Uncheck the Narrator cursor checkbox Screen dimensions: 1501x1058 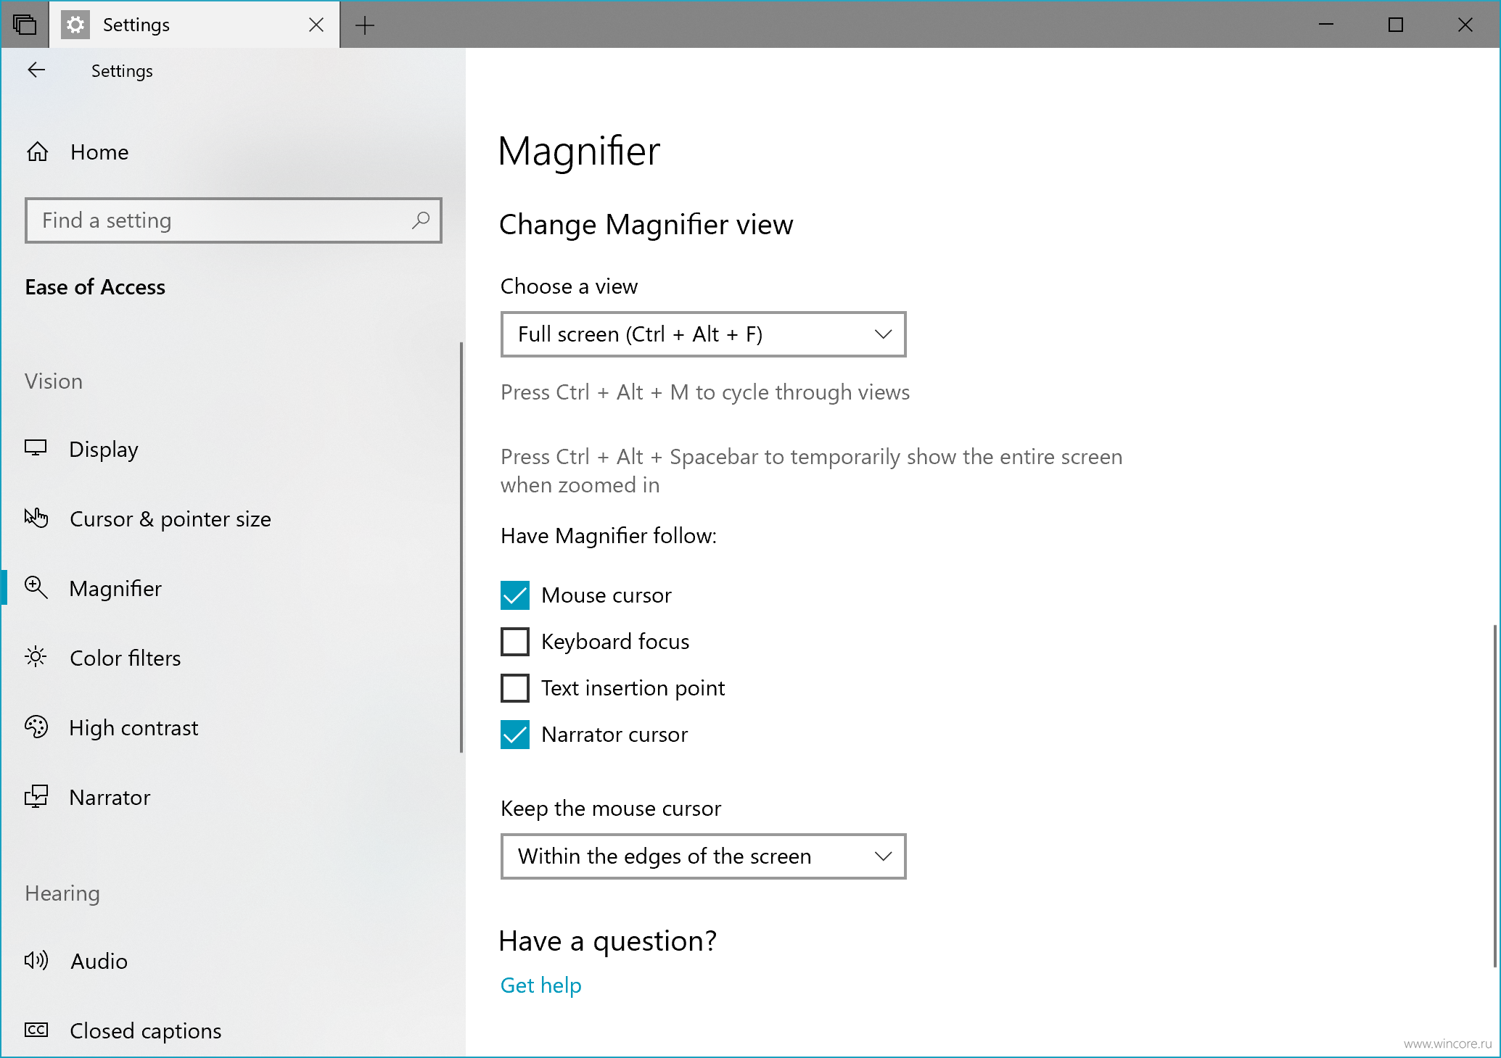[x=515, y=735]
